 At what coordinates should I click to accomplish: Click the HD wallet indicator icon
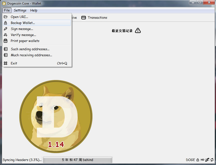click(x=203, y=160)
